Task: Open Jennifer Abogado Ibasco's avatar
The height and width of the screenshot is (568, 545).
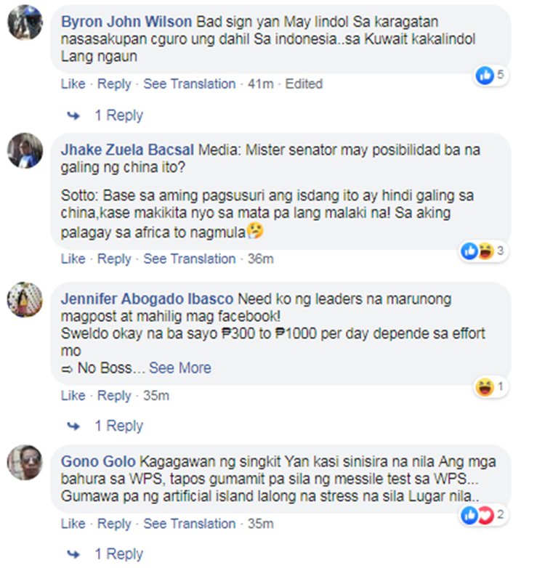Action: [25, 300]
